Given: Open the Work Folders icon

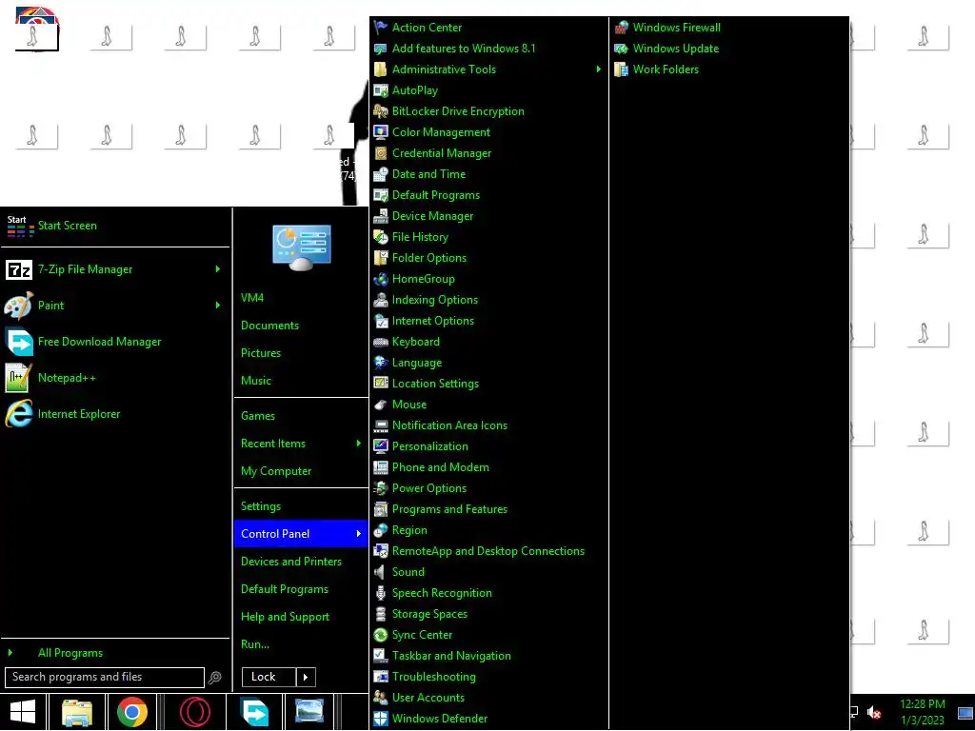Looking at the screenshot, I should (621, 69).
